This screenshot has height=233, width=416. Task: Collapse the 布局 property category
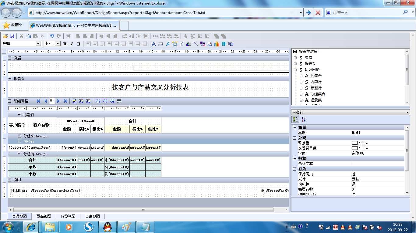[294, 128]
